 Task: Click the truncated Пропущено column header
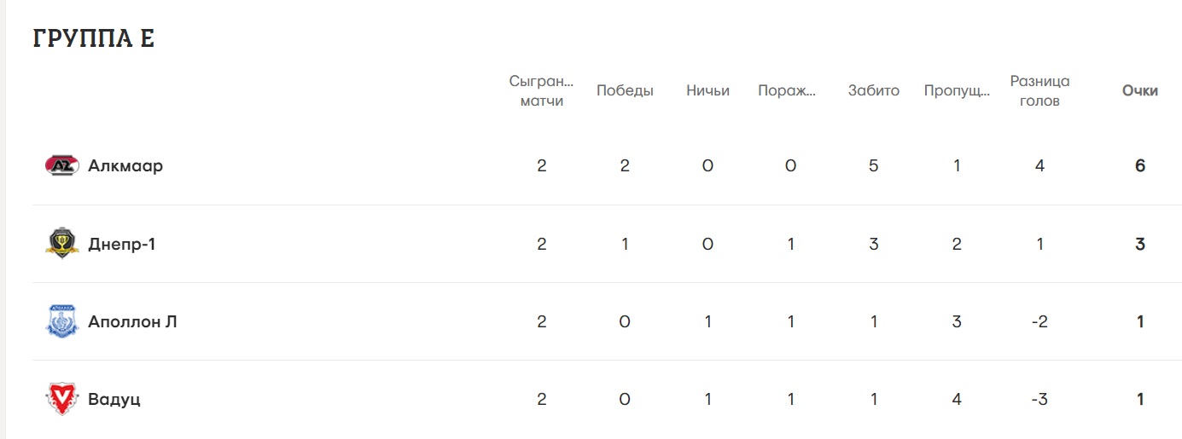click(x=957, y=90)
